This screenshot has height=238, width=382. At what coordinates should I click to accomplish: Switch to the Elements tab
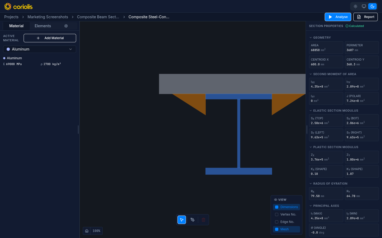[43, 26]
